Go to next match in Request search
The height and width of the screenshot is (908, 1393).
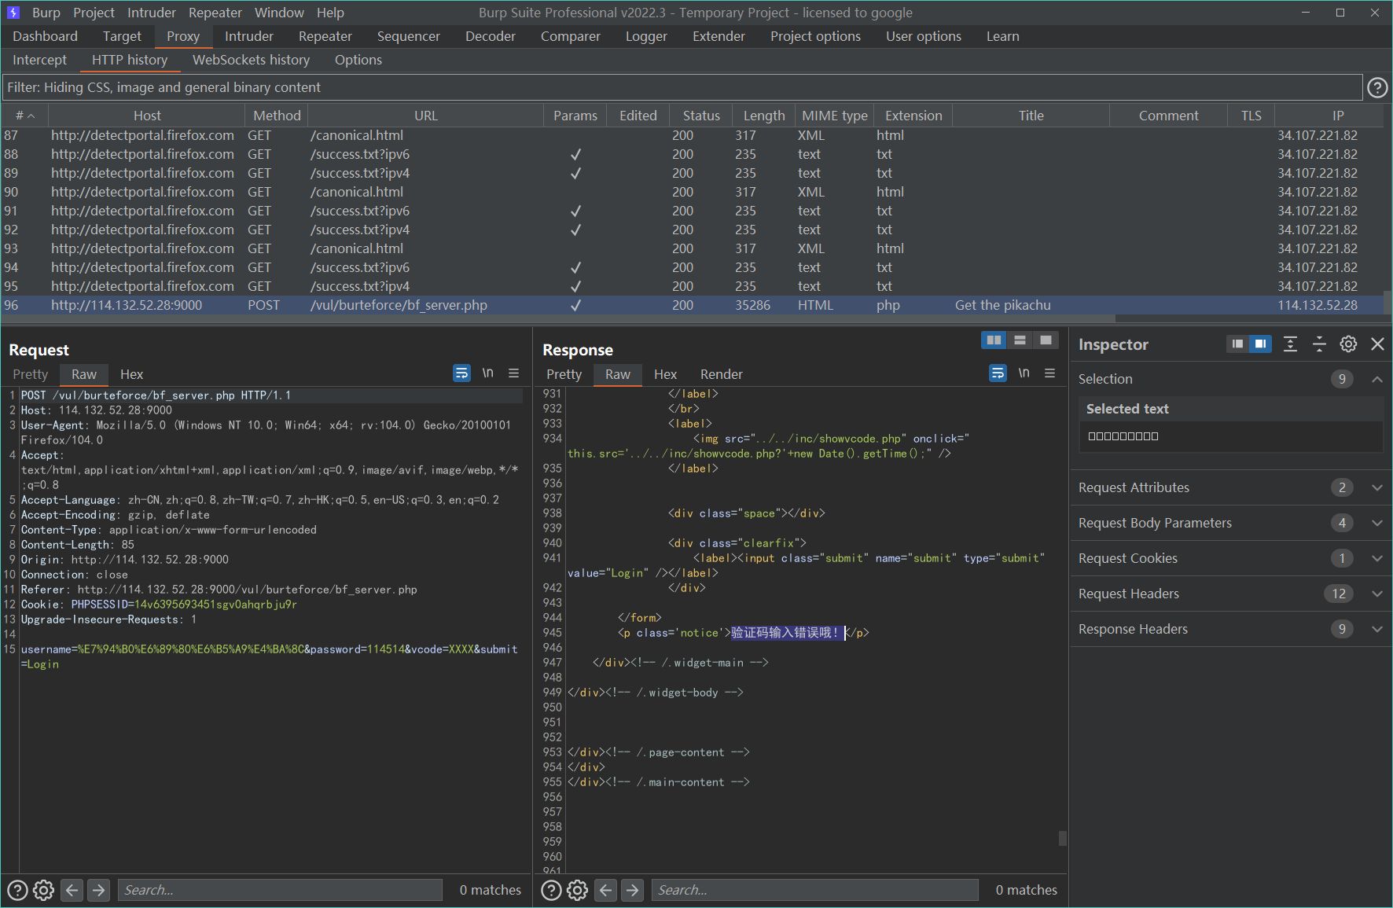point(98,890)
